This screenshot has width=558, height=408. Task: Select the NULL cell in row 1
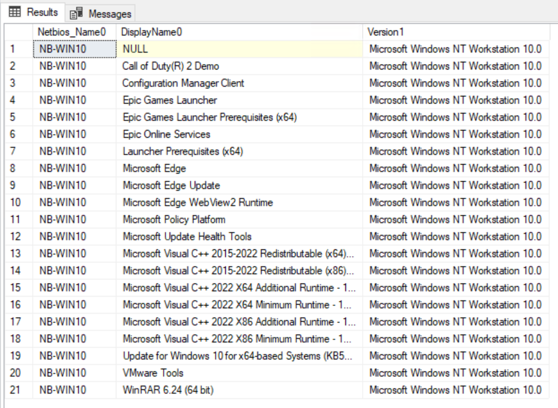tap(239, 49)
